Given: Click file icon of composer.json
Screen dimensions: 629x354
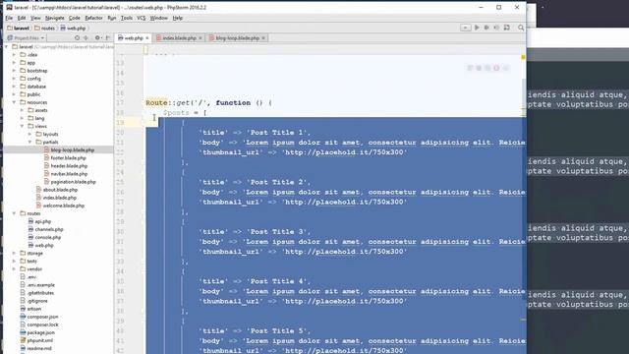Looking at the screenshot, I should point(23,317).
